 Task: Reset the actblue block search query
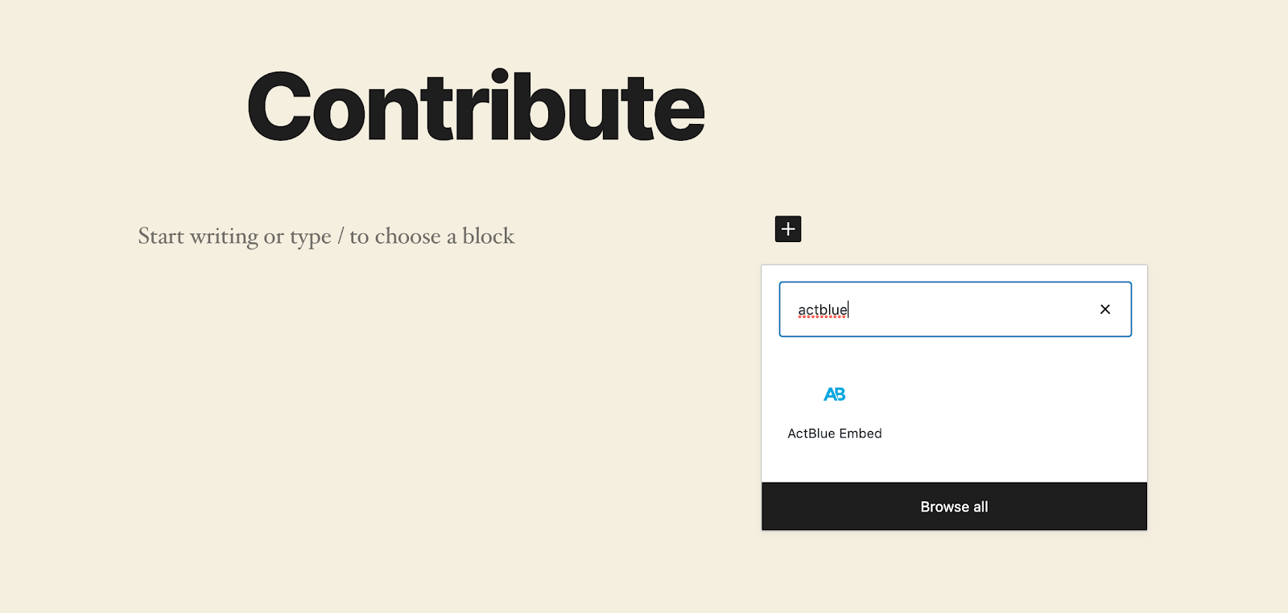pyautogui.click(x=1105, y=309)
